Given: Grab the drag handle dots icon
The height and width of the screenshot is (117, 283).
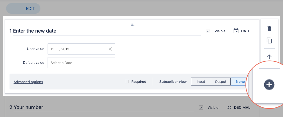Looking at the screenshot, I should (133, 25).
